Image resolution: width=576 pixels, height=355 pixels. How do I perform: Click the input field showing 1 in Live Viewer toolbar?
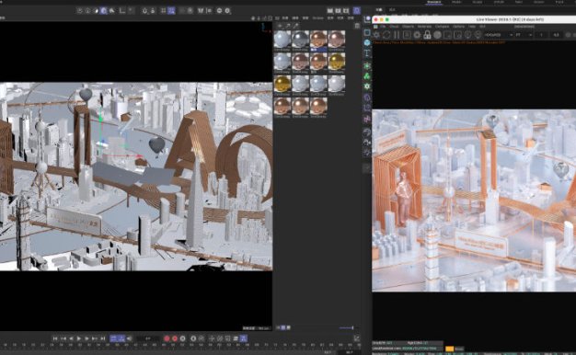coord(541,35)
